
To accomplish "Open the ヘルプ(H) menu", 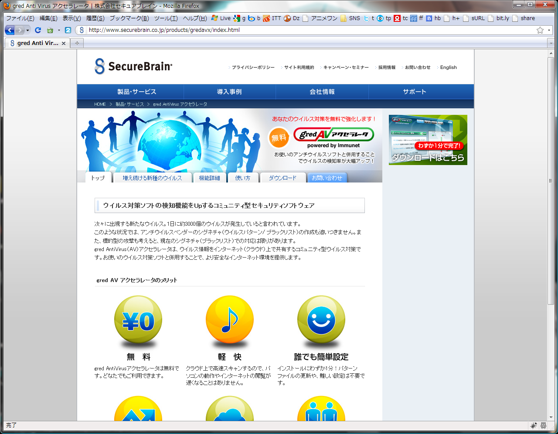I will (195, 18).
